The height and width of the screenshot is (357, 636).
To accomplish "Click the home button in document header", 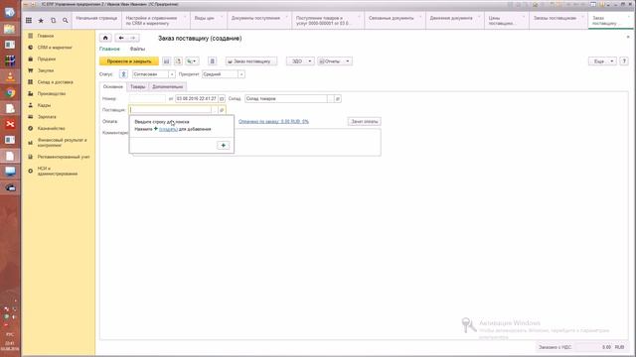I will (x=105, y=38).
